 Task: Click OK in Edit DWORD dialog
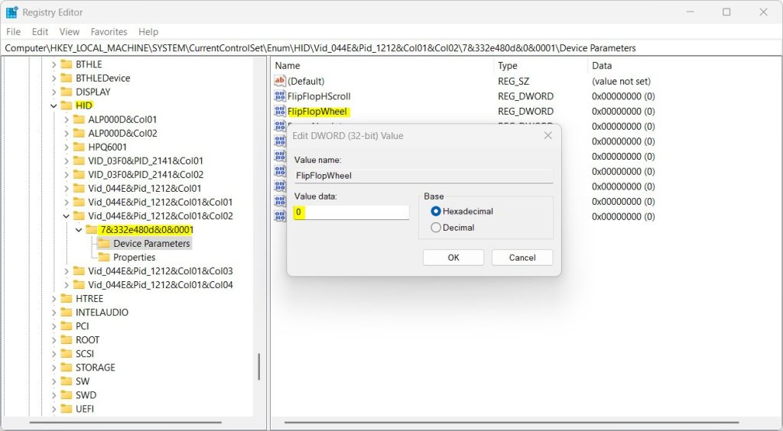tap(453, 258)
